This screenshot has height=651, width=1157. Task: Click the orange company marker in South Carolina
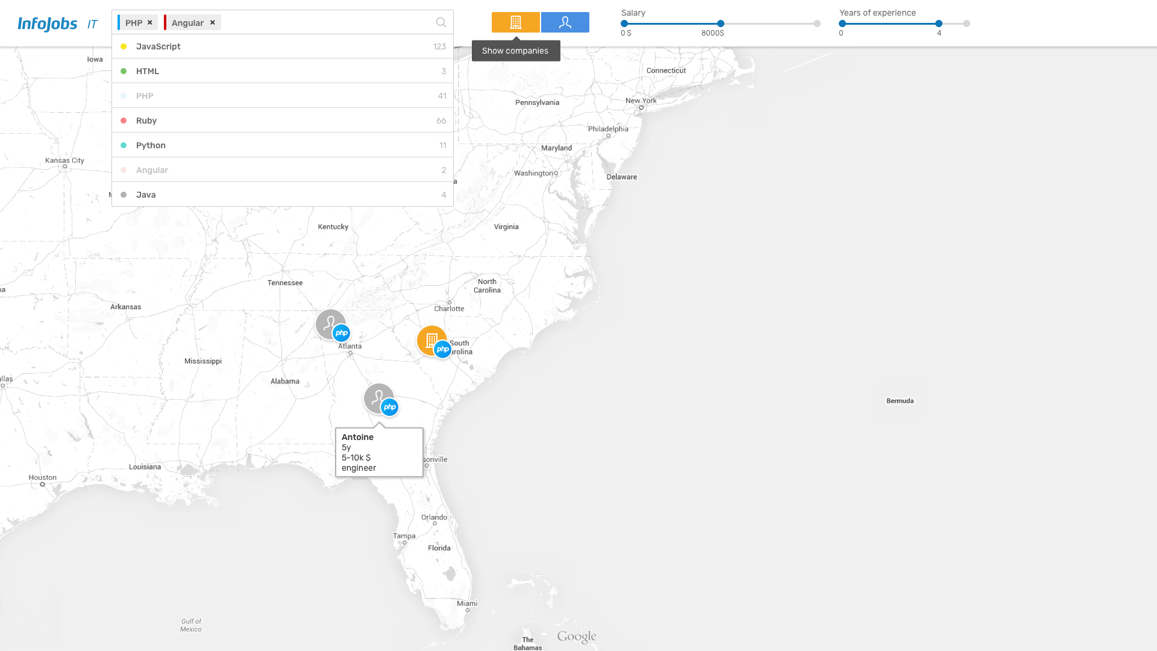coord(430,339)
